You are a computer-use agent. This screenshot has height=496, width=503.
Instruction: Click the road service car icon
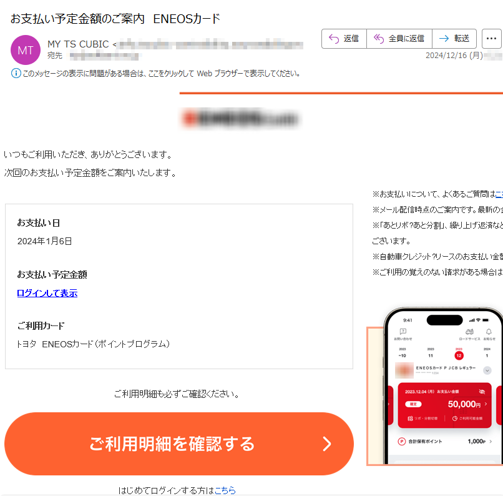point(470,332)
